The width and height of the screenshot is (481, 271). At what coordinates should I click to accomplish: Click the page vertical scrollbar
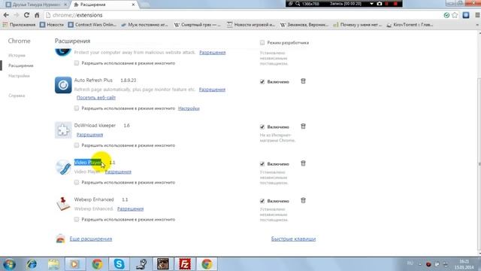pos(479,164)
